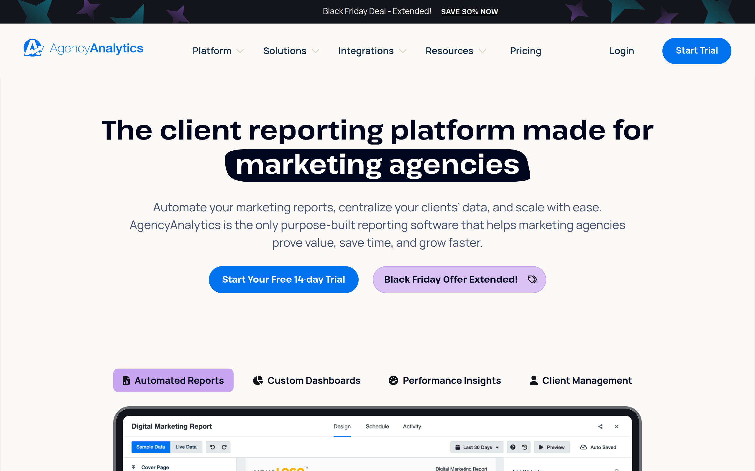This screenshot has height=471, width=755.
Task: Click the history clock icon
Action: click(525, 447)
